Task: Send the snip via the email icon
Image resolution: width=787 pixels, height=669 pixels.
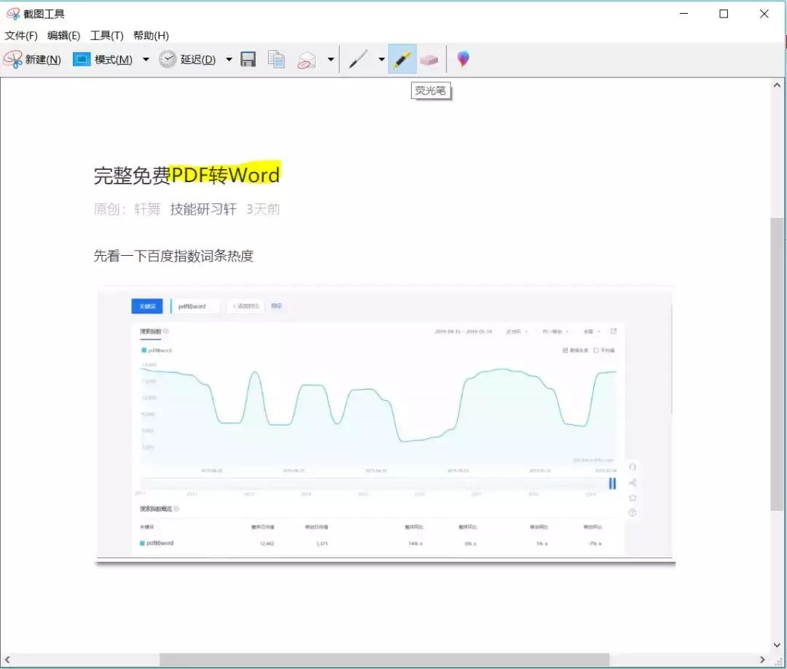Action: 308,59
